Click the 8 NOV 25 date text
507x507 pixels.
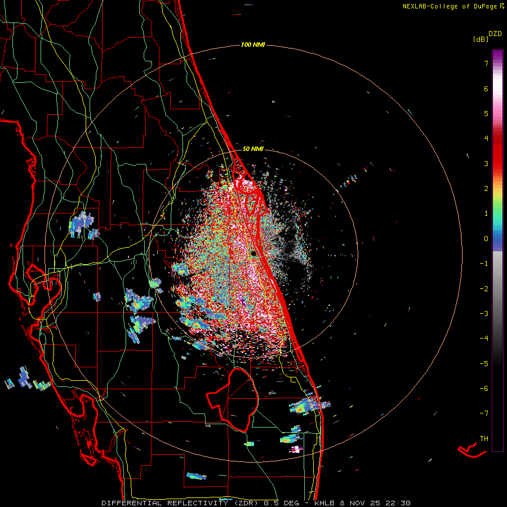pyautogui.click(x=361, y=503)
